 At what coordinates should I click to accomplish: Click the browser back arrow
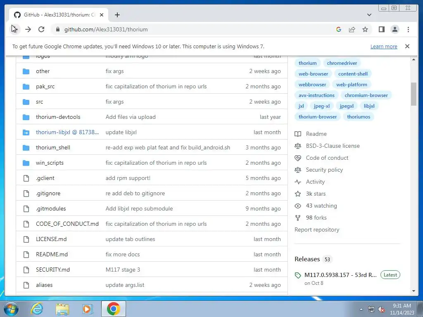[14, 29]
